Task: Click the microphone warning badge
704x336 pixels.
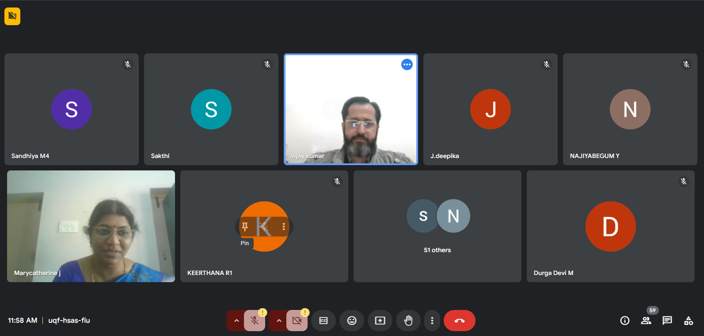Action: click(x=263, y=313)
